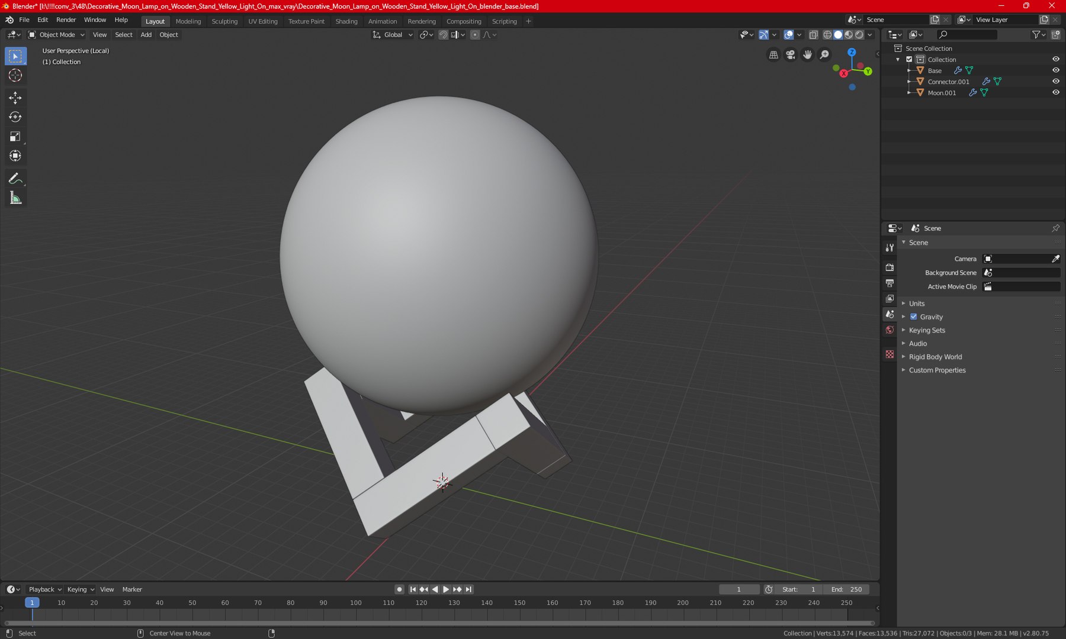Choose the Scale tool

pos(15,137)
